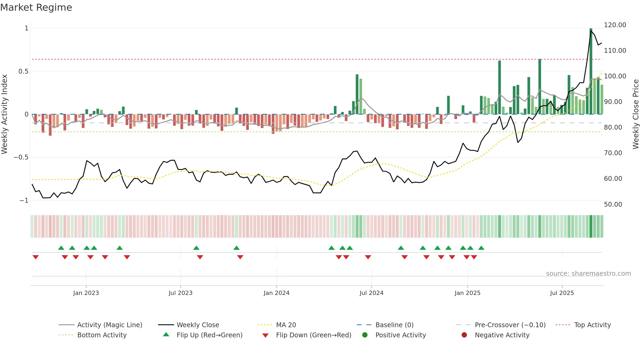Viewport: 640px width, 360px height.
Task: Click the green dotted Bottom Activity threshold line
Action: [317, 132]
